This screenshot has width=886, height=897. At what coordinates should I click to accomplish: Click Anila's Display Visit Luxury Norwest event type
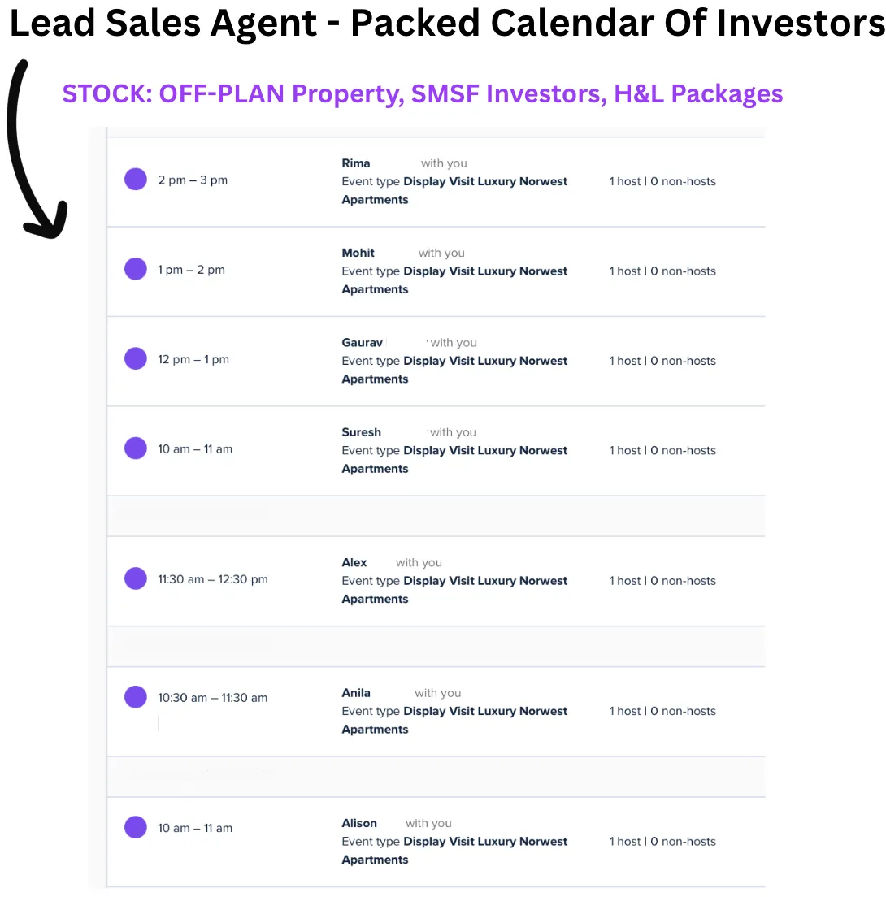pos(485,711)
